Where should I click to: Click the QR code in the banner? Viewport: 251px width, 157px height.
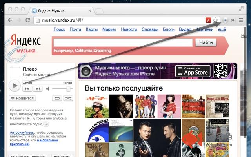(220, 71)
